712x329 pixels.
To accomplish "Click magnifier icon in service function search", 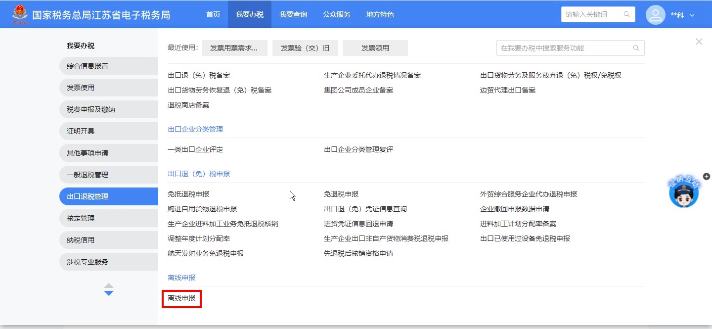I will point(636,48).
